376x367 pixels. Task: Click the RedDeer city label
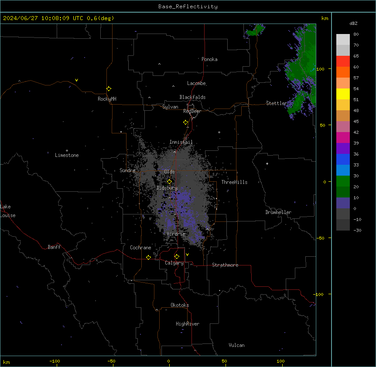click(x=192, y=111)
